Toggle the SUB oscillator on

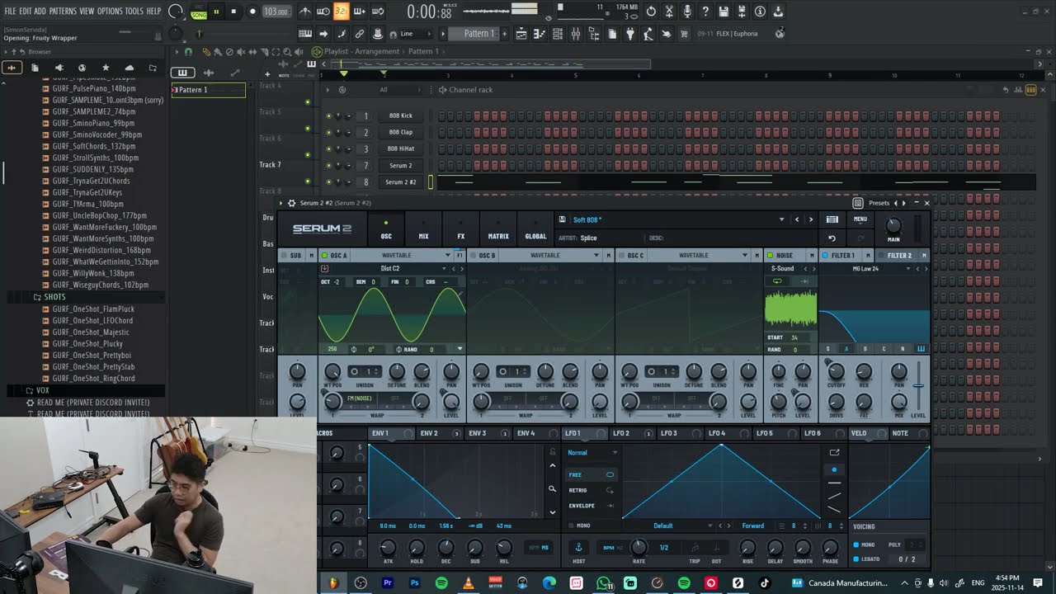point(284,256)
